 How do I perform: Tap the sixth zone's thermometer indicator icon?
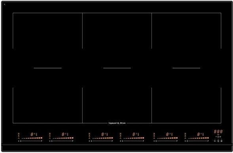203,134
